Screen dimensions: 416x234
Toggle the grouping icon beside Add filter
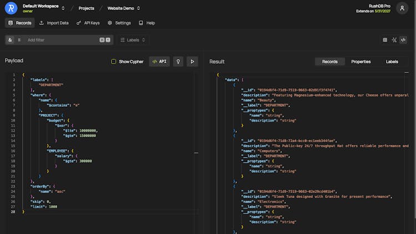coord(19,40)
